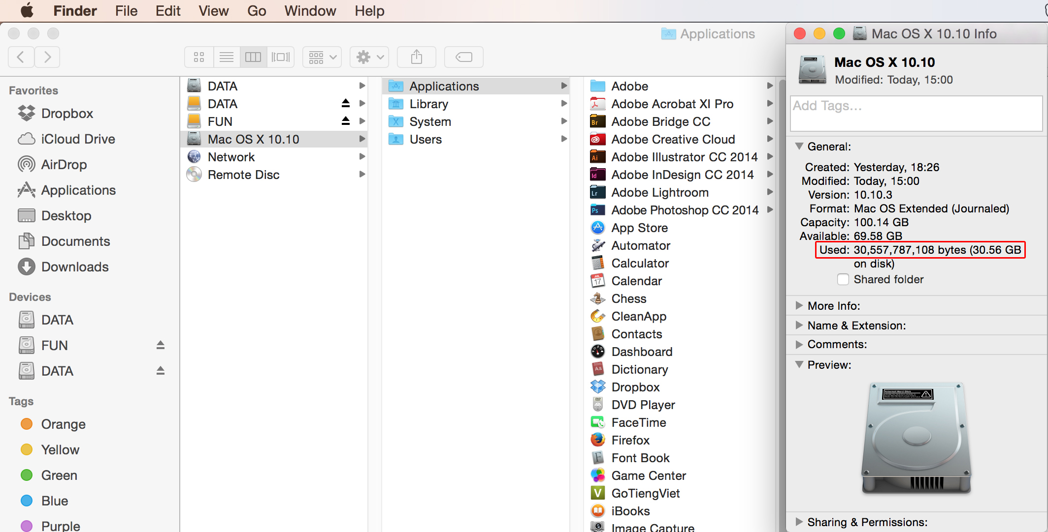Select Adobe Acrobat XI Pro
Image resolution: width=1048 pixels, height=532 pixels.
(679, 104)
